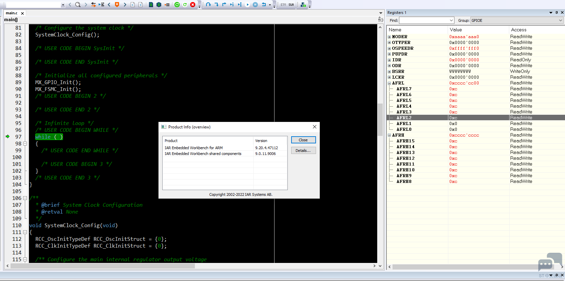Click the SWO trace toolbar button
Image resolution: width=565 pixels, height=281 pixels.
291,5
